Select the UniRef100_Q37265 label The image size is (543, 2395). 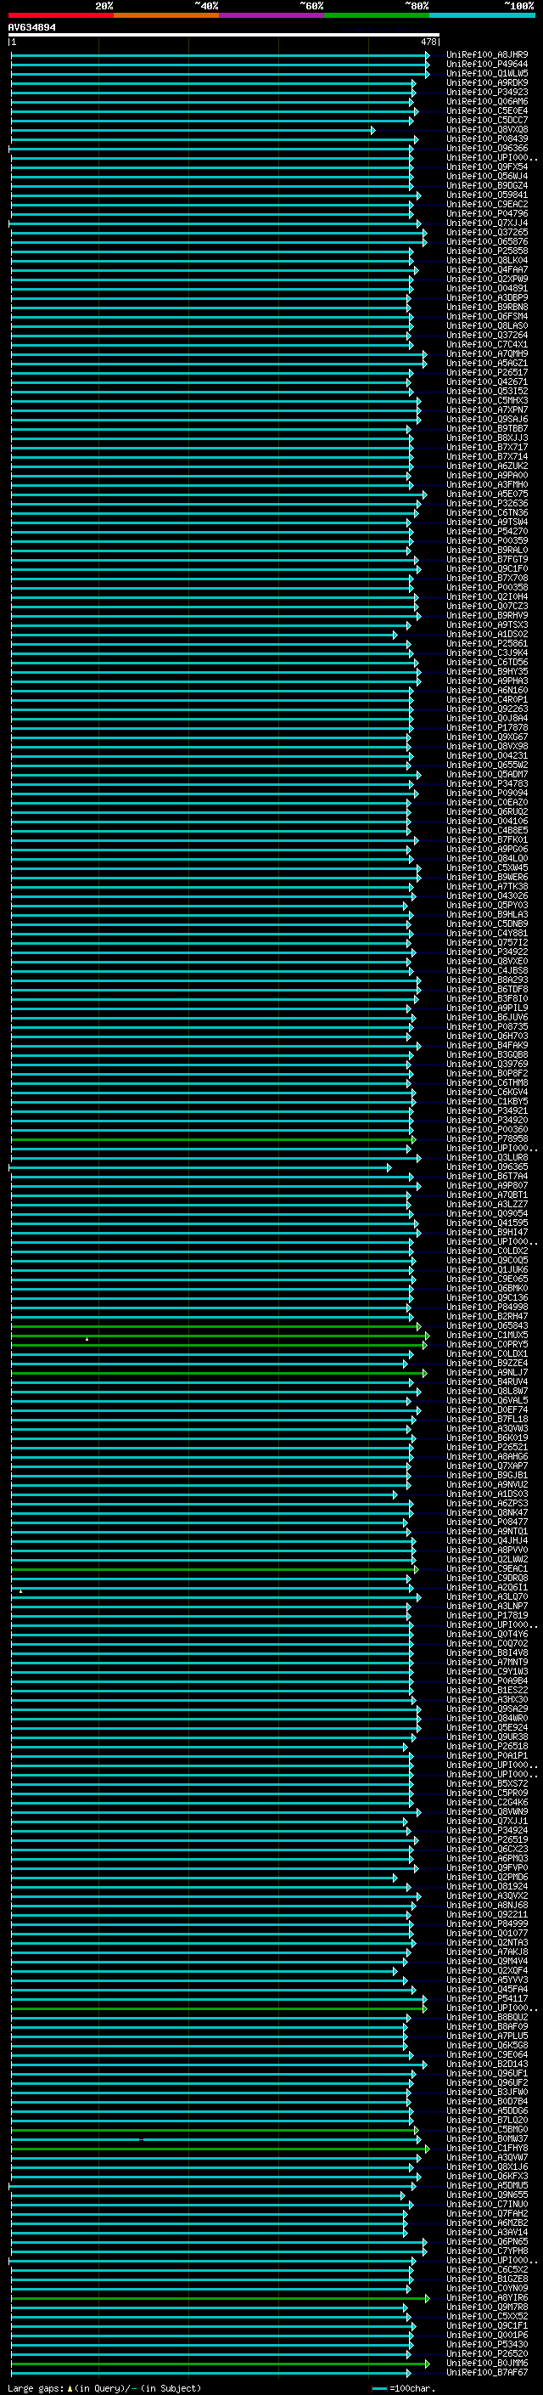[x=487, y=233]
